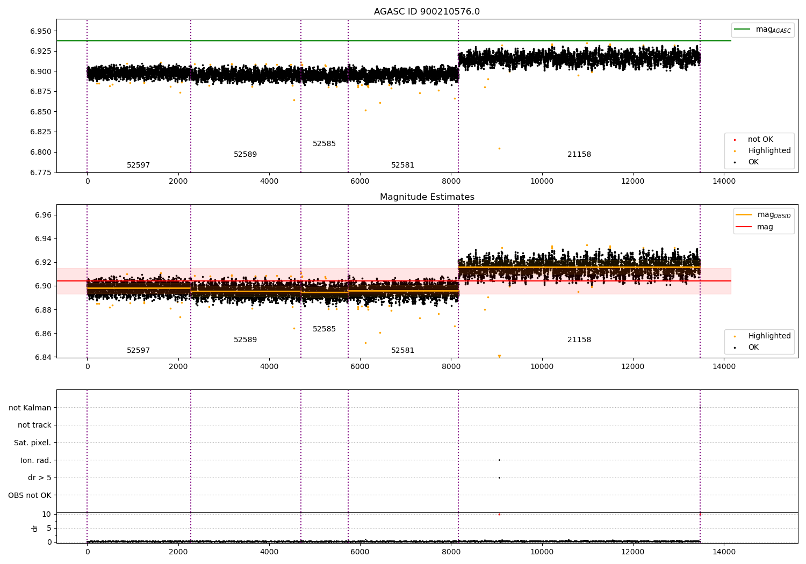The height and width of the screenshot is (564, 806).
Task: Click the obsid label 52597 in the top plot
Action: click(138, 165)
